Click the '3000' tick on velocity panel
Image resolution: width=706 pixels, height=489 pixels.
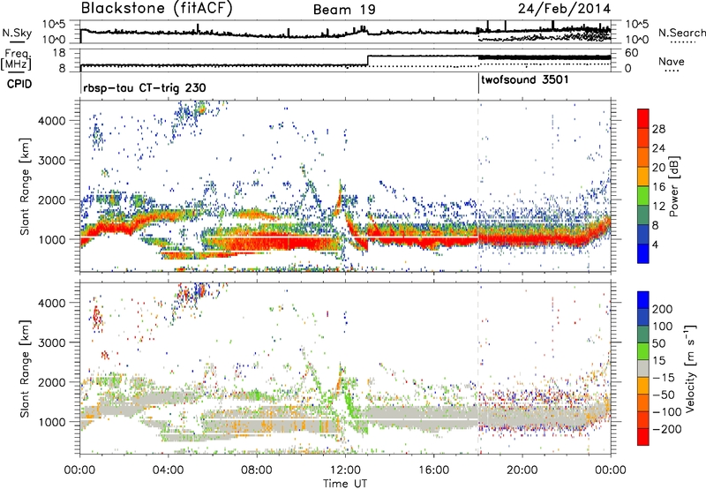51,342
